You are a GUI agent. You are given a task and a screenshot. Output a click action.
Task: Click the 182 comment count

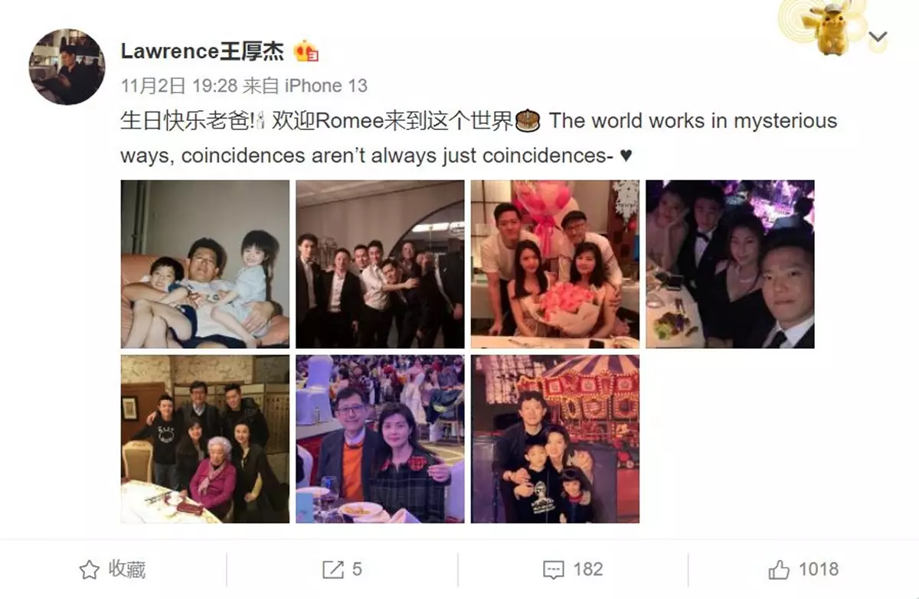coord(587,569)
